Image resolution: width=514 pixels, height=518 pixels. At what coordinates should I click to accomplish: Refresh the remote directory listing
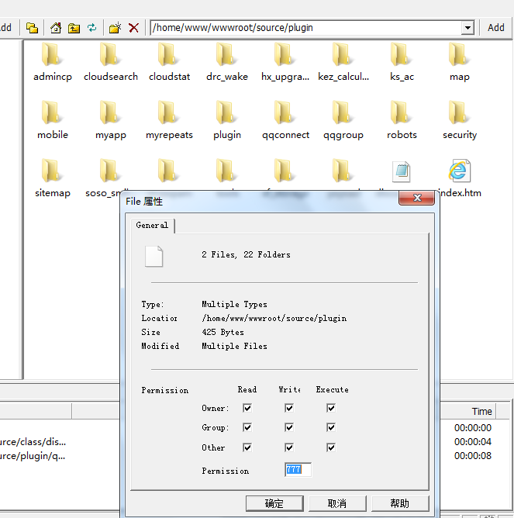tap(91, 28)
